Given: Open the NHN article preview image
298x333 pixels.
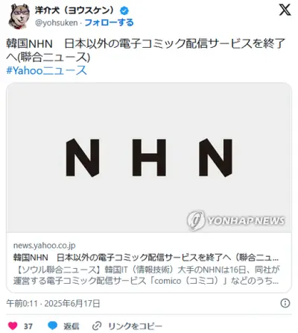Looking at the screenshot, I should [149, 158].
